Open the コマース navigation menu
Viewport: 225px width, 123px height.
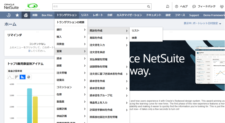(180, 15)
